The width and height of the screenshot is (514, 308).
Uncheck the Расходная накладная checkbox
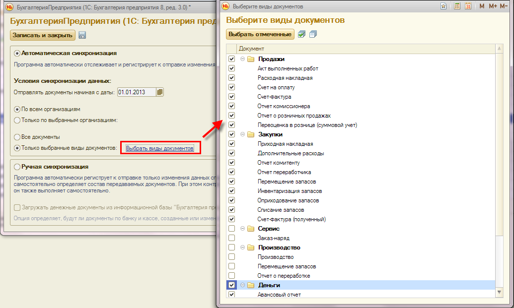click(231, 78)
